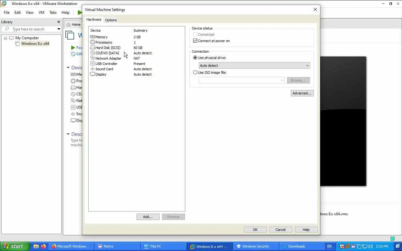Click the EN language indicator

pyautogui.click(x=329, y=246)
